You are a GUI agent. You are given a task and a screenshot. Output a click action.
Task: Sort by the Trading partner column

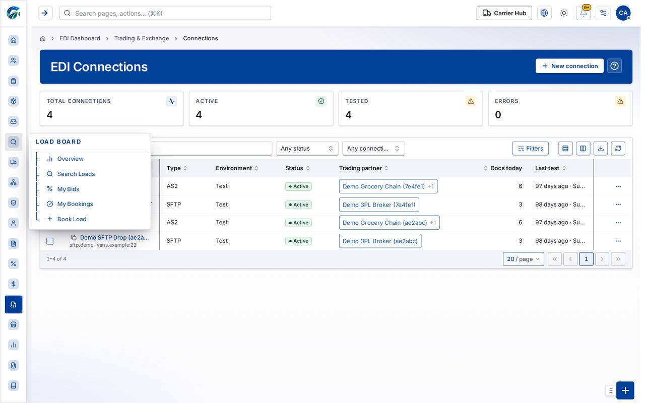(x=364, y=168)
